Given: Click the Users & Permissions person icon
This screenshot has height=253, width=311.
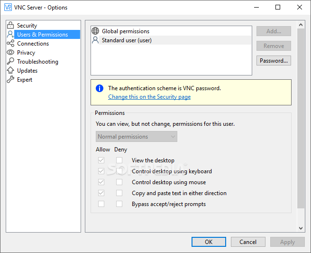Looking at the screenshot, I should [10, 34].
